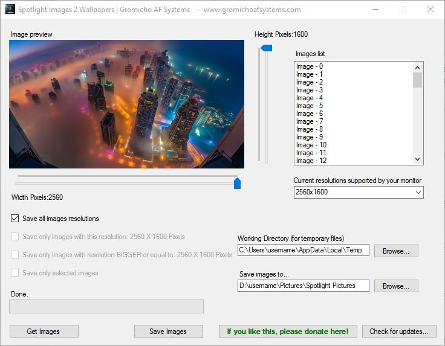Screen dimensions: 445x346
Task: Minimize the Spotlight Images window
Action: point(375,9)
